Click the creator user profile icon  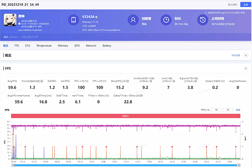[133, 20]
